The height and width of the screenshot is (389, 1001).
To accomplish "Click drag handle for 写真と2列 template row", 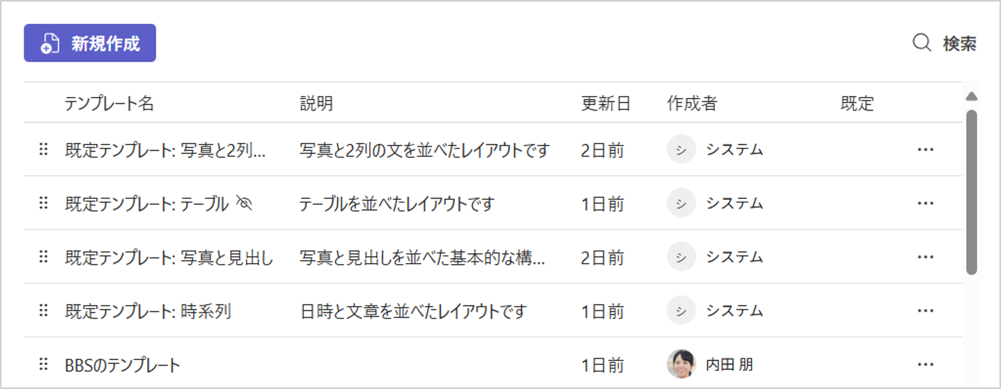I will click(43, 150).
